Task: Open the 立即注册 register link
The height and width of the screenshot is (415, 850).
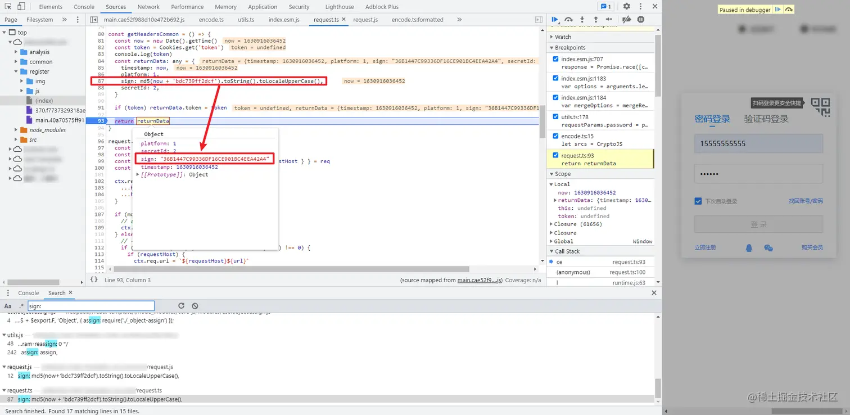Action: (x=706, y=247)
